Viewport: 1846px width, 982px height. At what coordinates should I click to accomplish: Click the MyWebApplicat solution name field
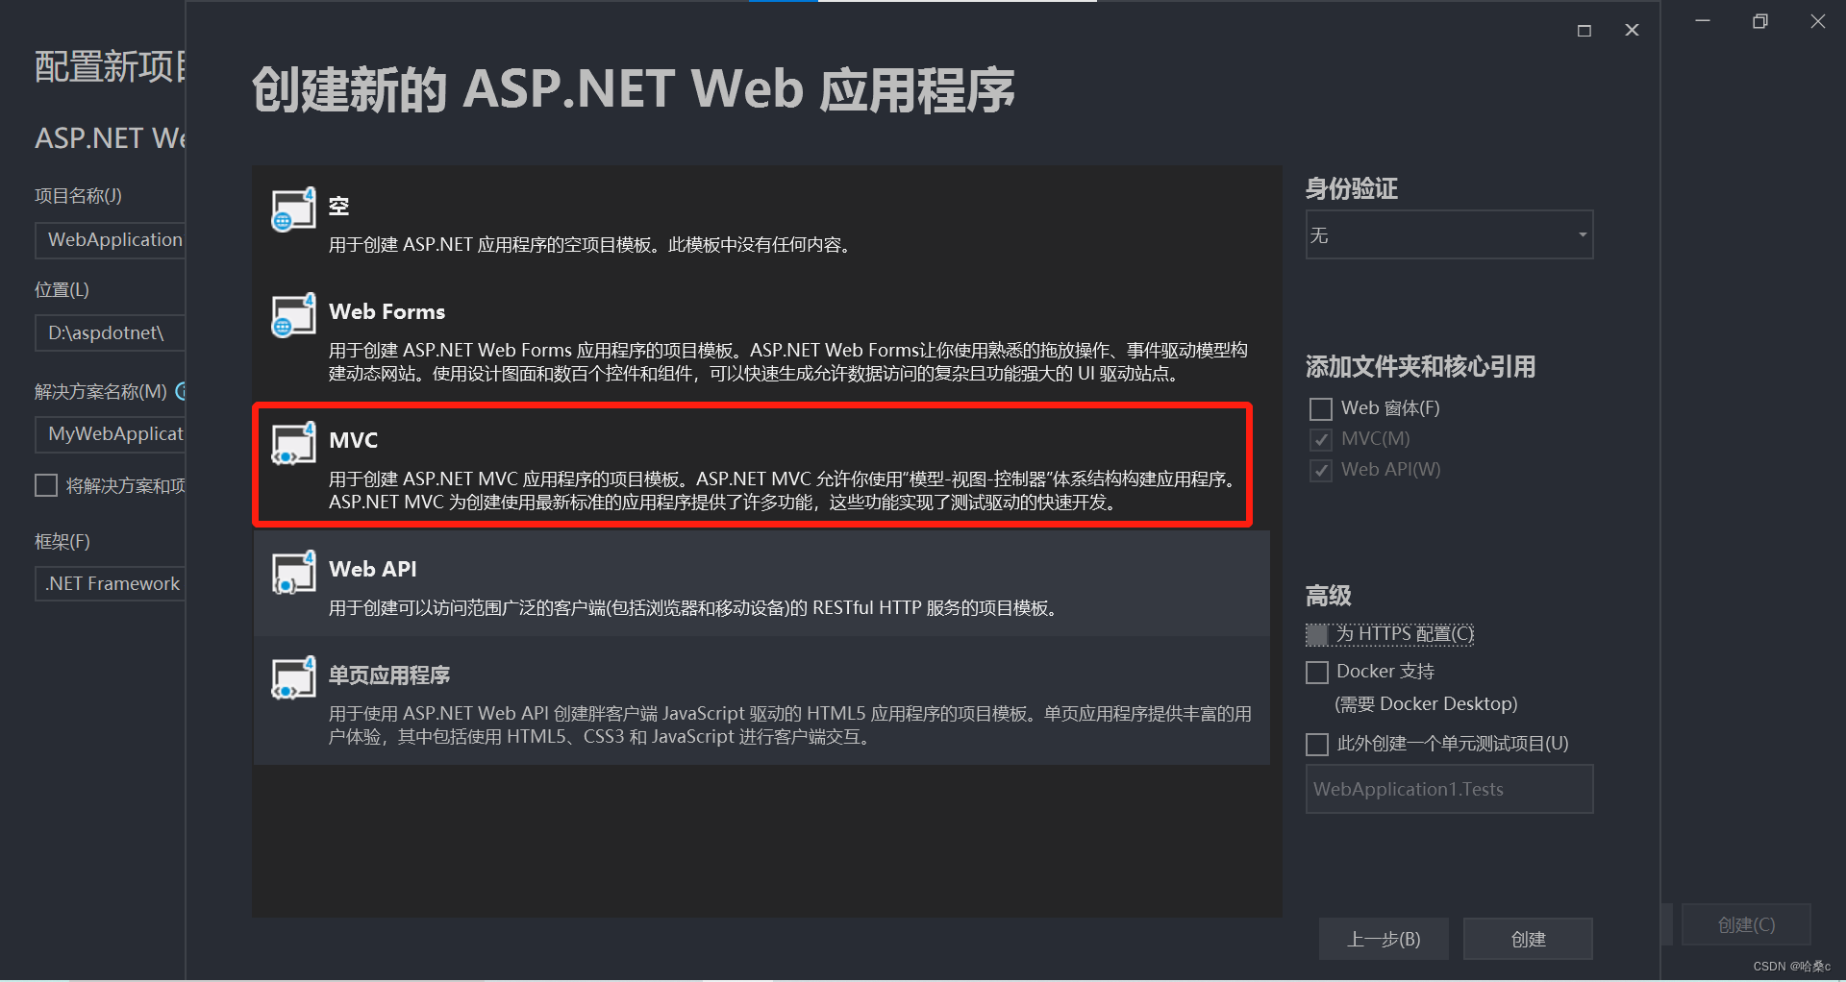click(110, 434)
